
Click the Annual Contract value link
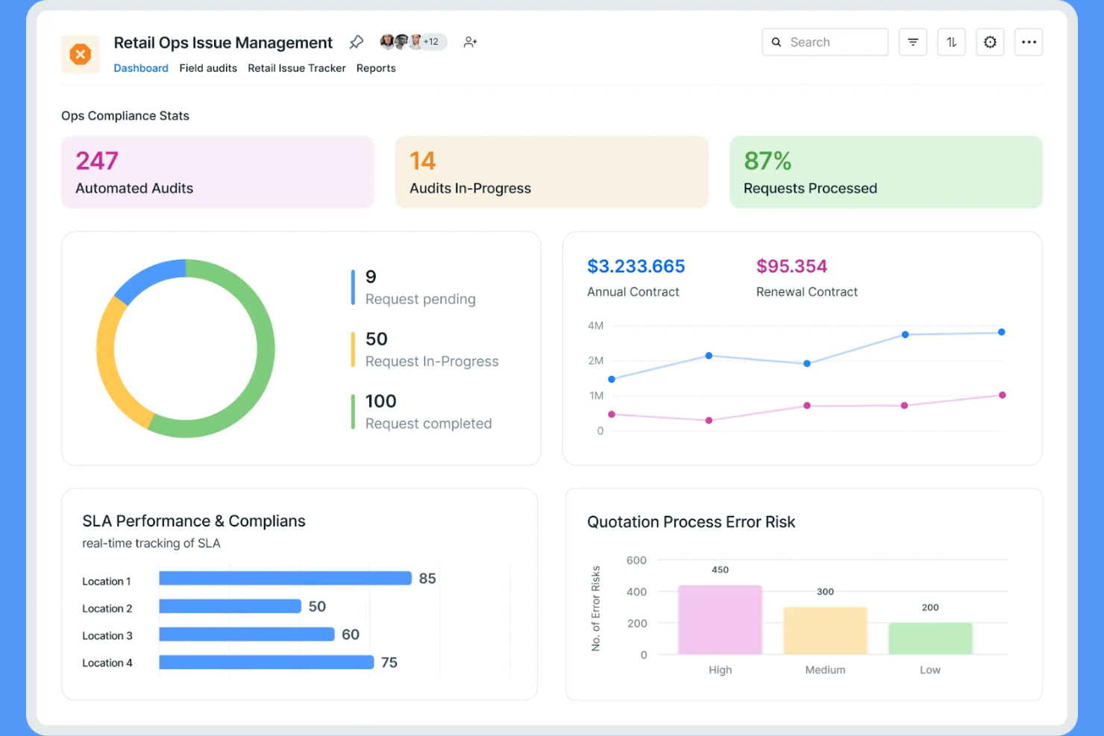click(636, 266)
